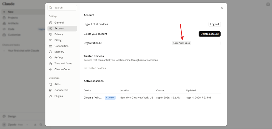This screenshot has width=272, height=129.
Task: Click the Log out of all devices label
Action: point(96,24)
